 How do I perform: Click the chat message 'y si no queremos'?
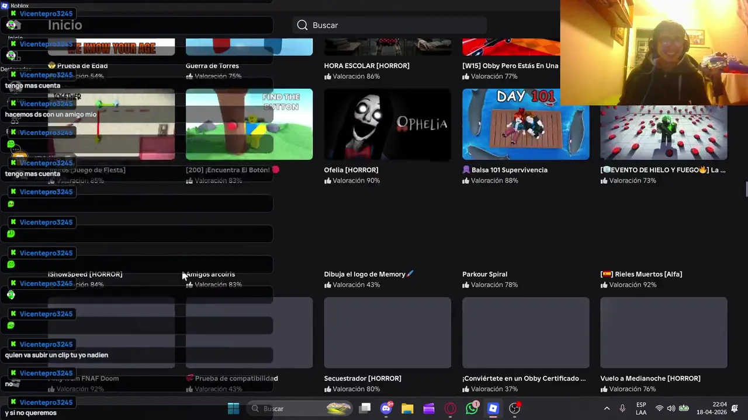pyautogui.click(x=31, y=413)
